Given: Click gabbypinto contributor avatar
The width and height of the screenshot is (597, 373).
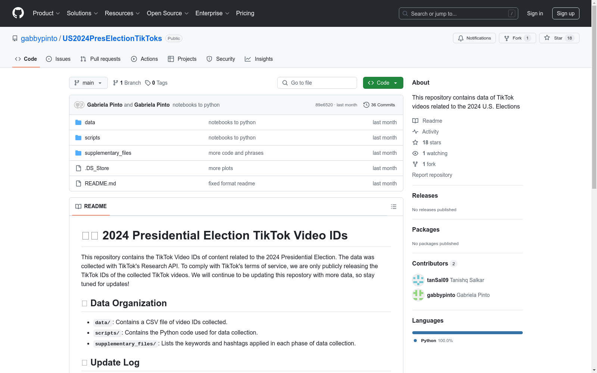Looking at the screenshot, I should [x=418, y=295].
